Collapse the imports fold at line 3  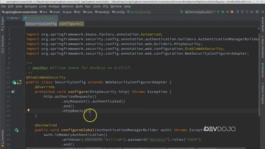[x=24, y=34]
